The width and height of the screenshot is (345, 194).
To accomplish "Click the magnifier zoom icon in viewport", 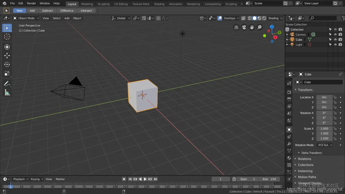I will pyautogui.click(x=259, y=27).
